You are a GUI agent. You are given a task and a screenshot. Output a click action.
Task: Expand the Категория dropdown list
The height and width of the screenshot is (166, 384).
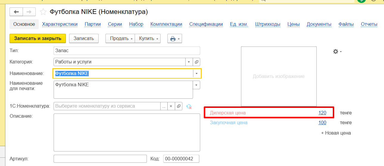[189, 62]
